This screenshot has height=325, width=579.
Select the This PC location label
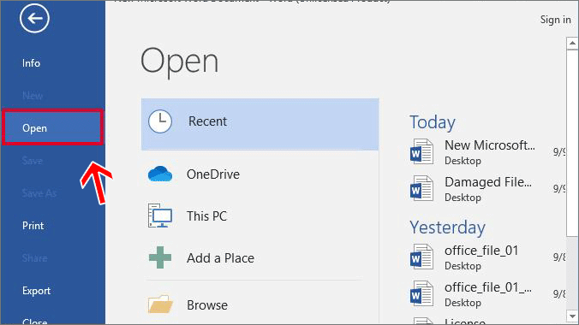pos(206,216)
